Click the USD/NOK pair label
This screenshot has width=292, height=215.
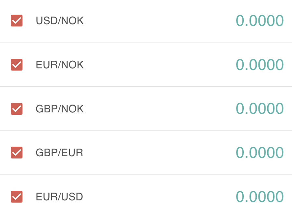click(x=60, y=21)
